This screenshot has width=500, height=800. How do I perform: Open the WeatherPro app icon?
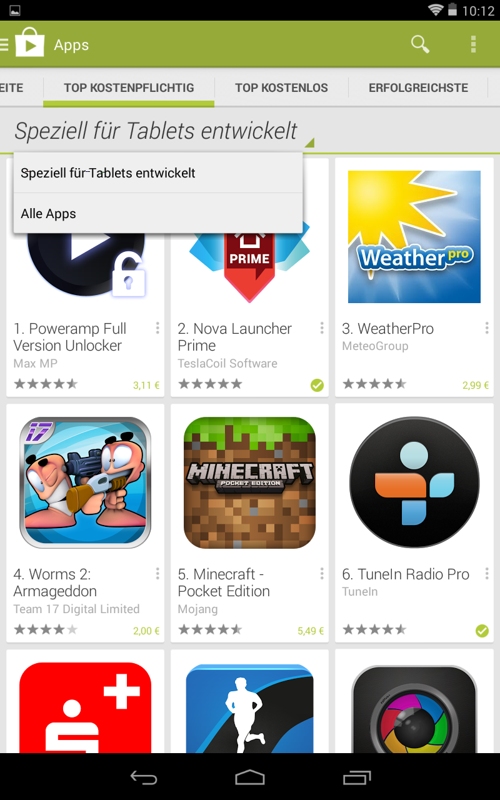(x=414, y=237)
